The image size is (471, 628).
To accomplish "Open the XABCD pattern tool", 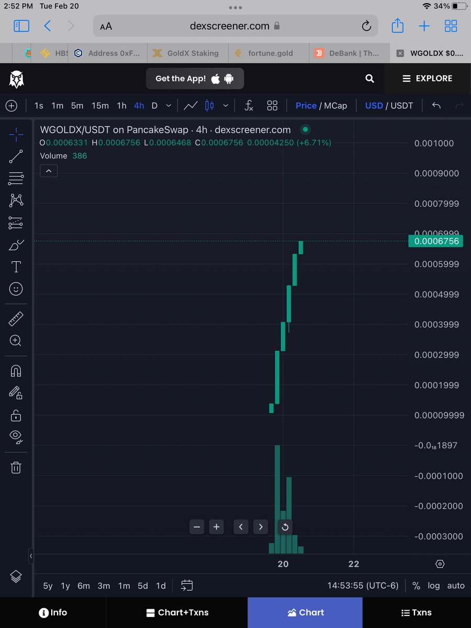I will click(15, 200).
